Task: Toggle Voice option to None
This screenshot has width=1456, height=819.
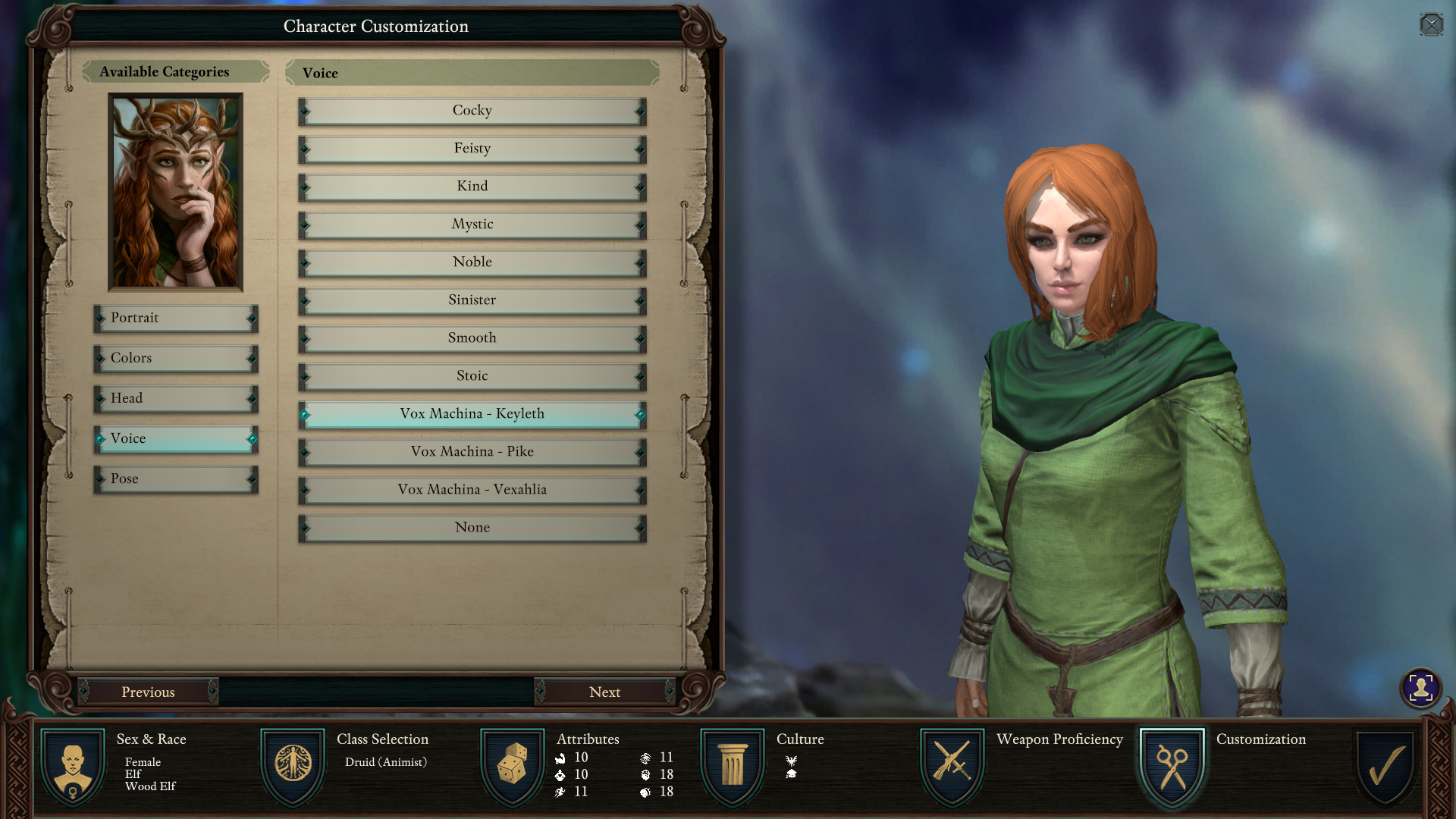Action: (x=471, y=527)
